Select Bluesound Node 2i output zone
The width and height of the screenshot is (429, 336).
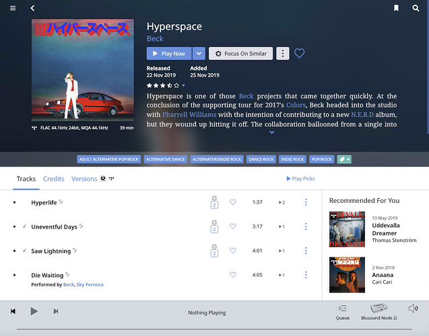(379, 312)
